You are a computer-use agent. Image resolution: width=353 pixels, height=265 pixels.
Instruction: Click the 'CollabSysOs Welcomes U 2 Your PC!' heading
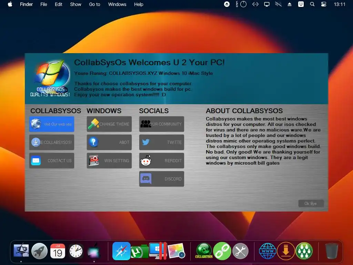150,62
